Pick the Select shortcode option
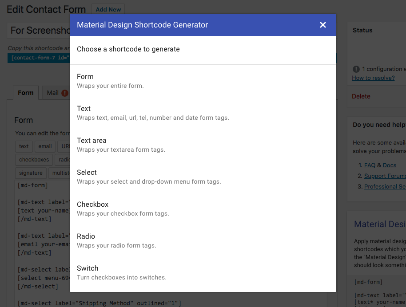The image size is (406, 307). [203, 177]
